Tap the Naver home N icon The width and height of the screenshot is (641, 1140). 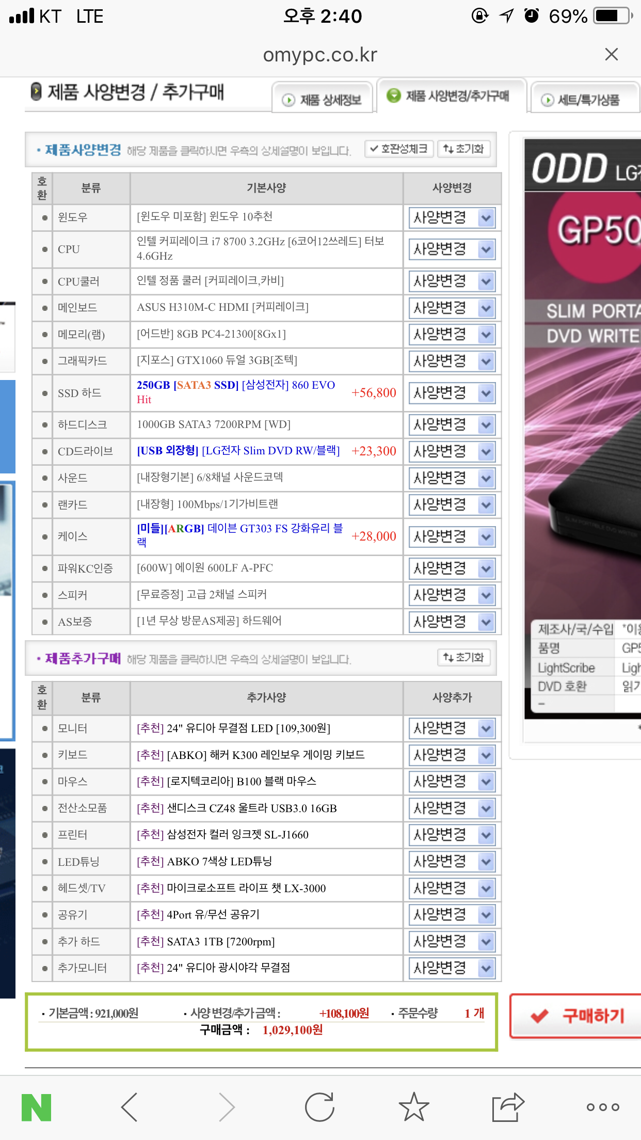pyautogui.click(x=37, y=1107)
